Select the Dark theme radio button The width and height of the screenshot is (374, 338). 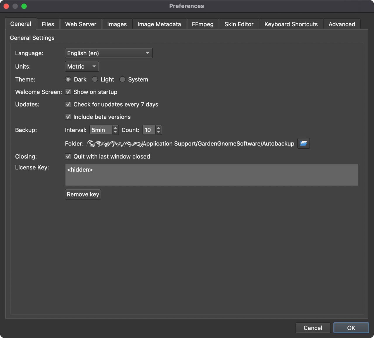point(68,79)
